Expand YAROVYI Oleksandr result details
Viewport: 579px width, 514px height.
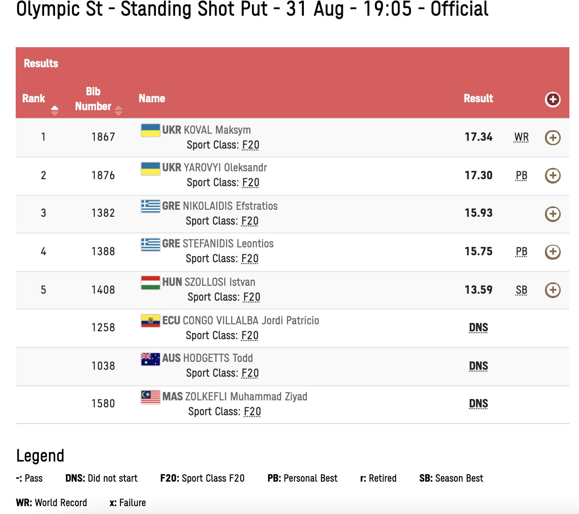coord(552,176)
